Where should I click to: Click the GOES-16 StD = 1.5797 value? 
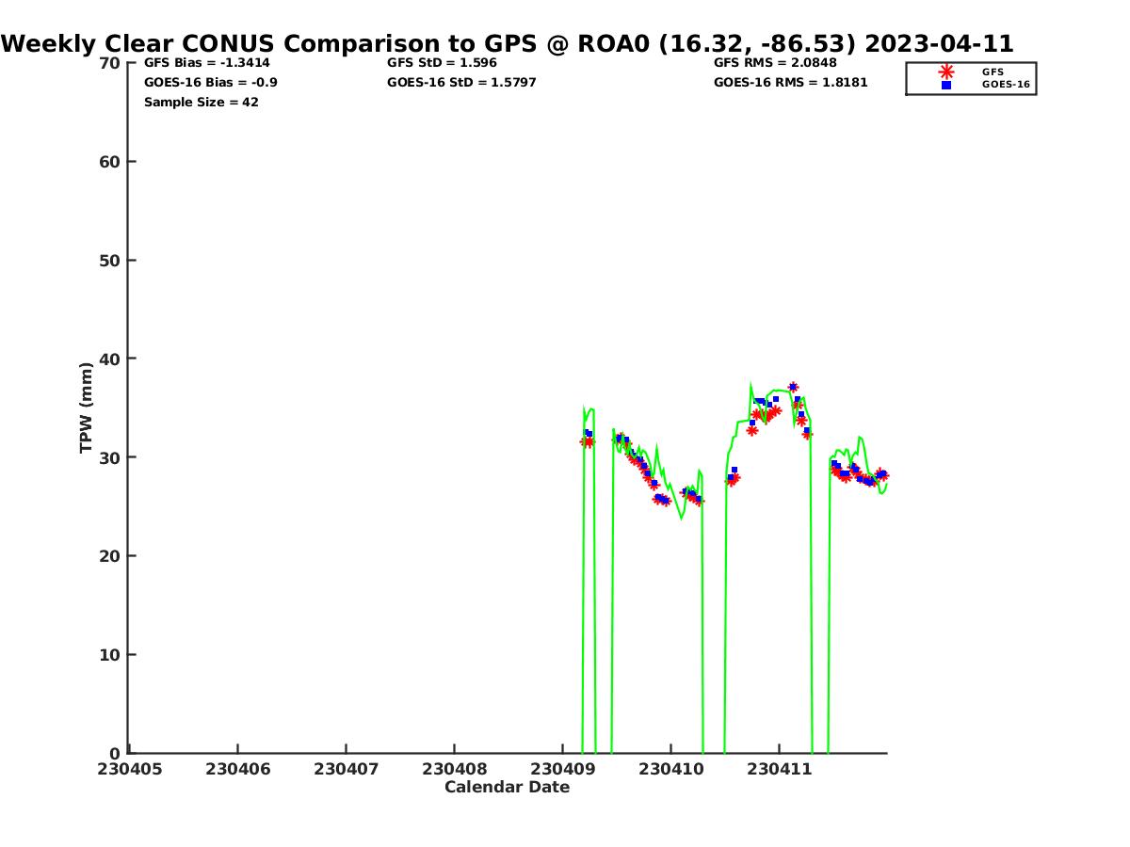(x=461, y=83)
